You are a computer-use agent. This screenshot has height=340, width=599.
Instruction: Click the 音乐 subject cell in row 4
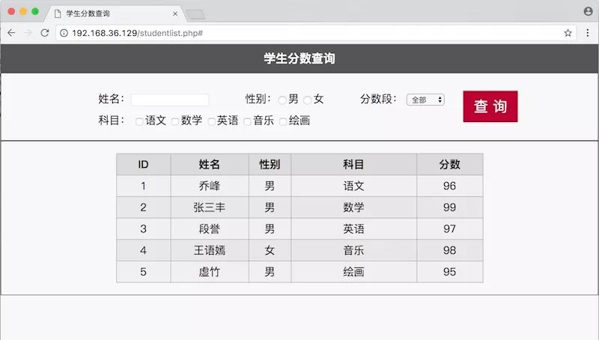tap(353, 250)
